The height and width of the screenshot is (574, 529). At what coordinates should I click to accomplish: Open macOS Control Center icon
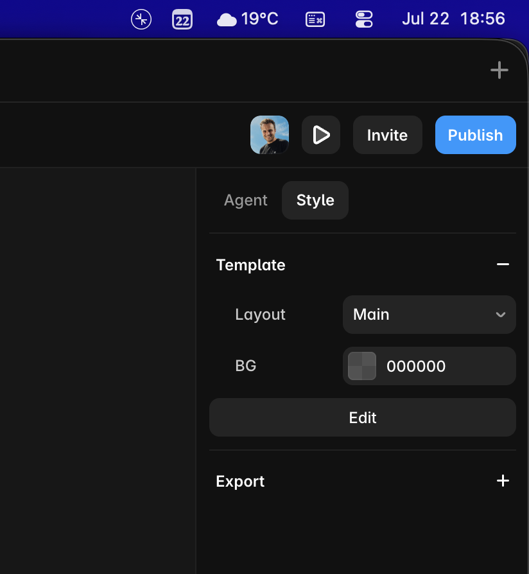tap(364, 19)
